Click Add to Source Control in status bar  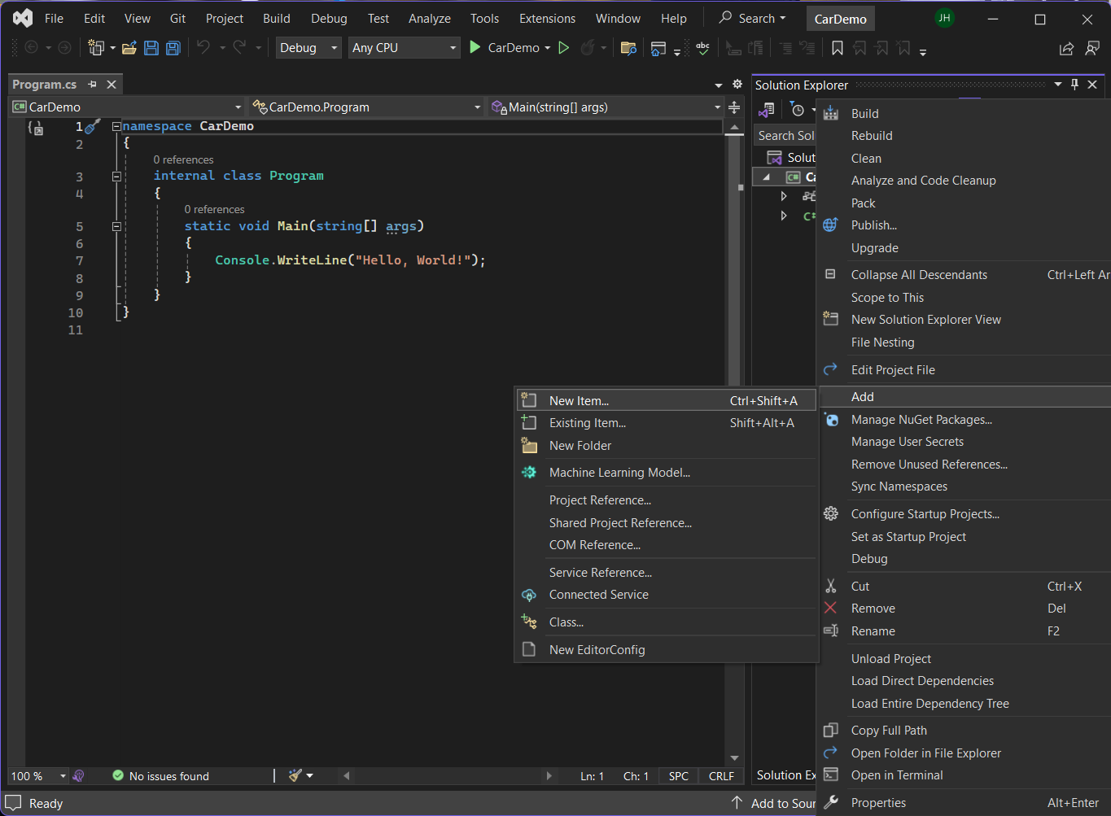click(777, 803)
